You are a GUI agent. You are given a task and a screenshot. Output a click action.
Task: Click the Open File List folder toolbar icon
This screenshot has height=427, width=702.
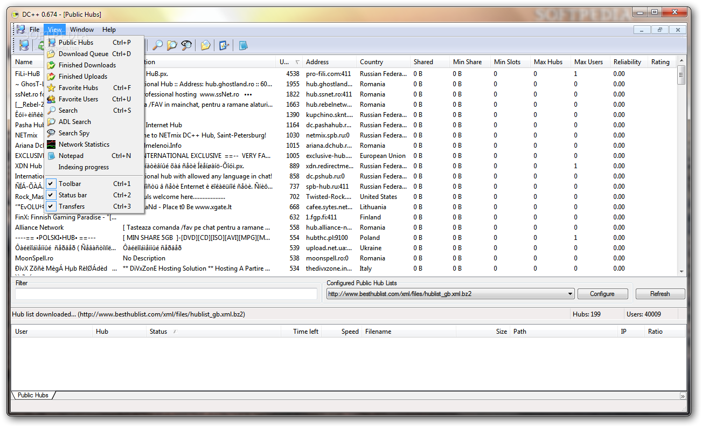pyautogui.click(x=205, y=46)
